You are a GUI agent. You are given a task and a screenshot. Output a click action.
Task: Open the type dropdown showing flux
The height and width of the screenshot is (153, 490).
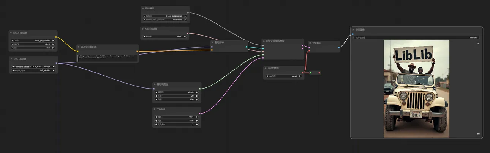[x=33, y=48]
